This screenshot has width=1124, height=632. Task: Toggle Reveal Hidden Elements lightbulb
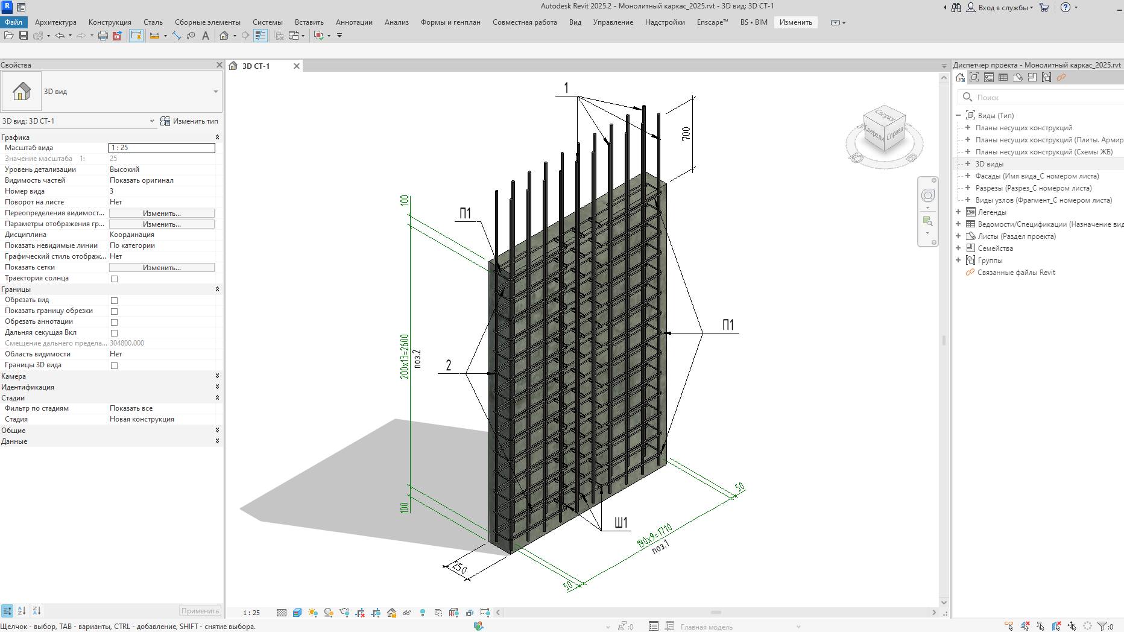tap(422, 613)
